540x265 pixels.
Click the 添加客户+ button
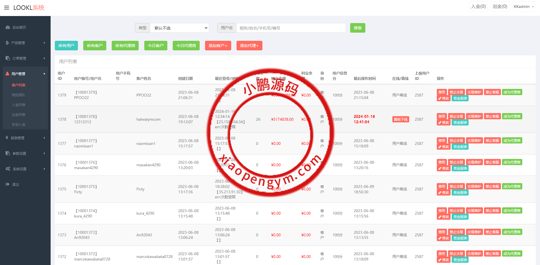(x=218, y=46)
